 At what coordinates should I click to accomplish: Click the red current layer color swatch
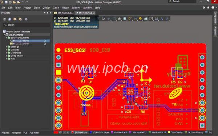point(56,132)
